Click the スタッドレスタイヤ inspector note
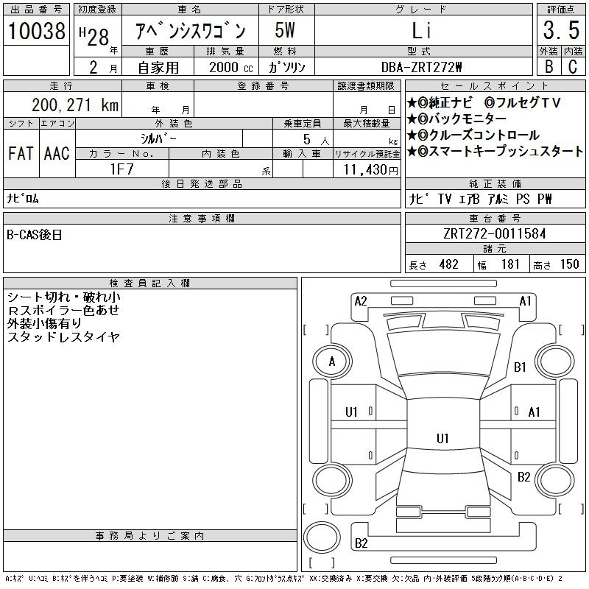Viewport: 589px width, 589px height. click(x=63, y=336)
